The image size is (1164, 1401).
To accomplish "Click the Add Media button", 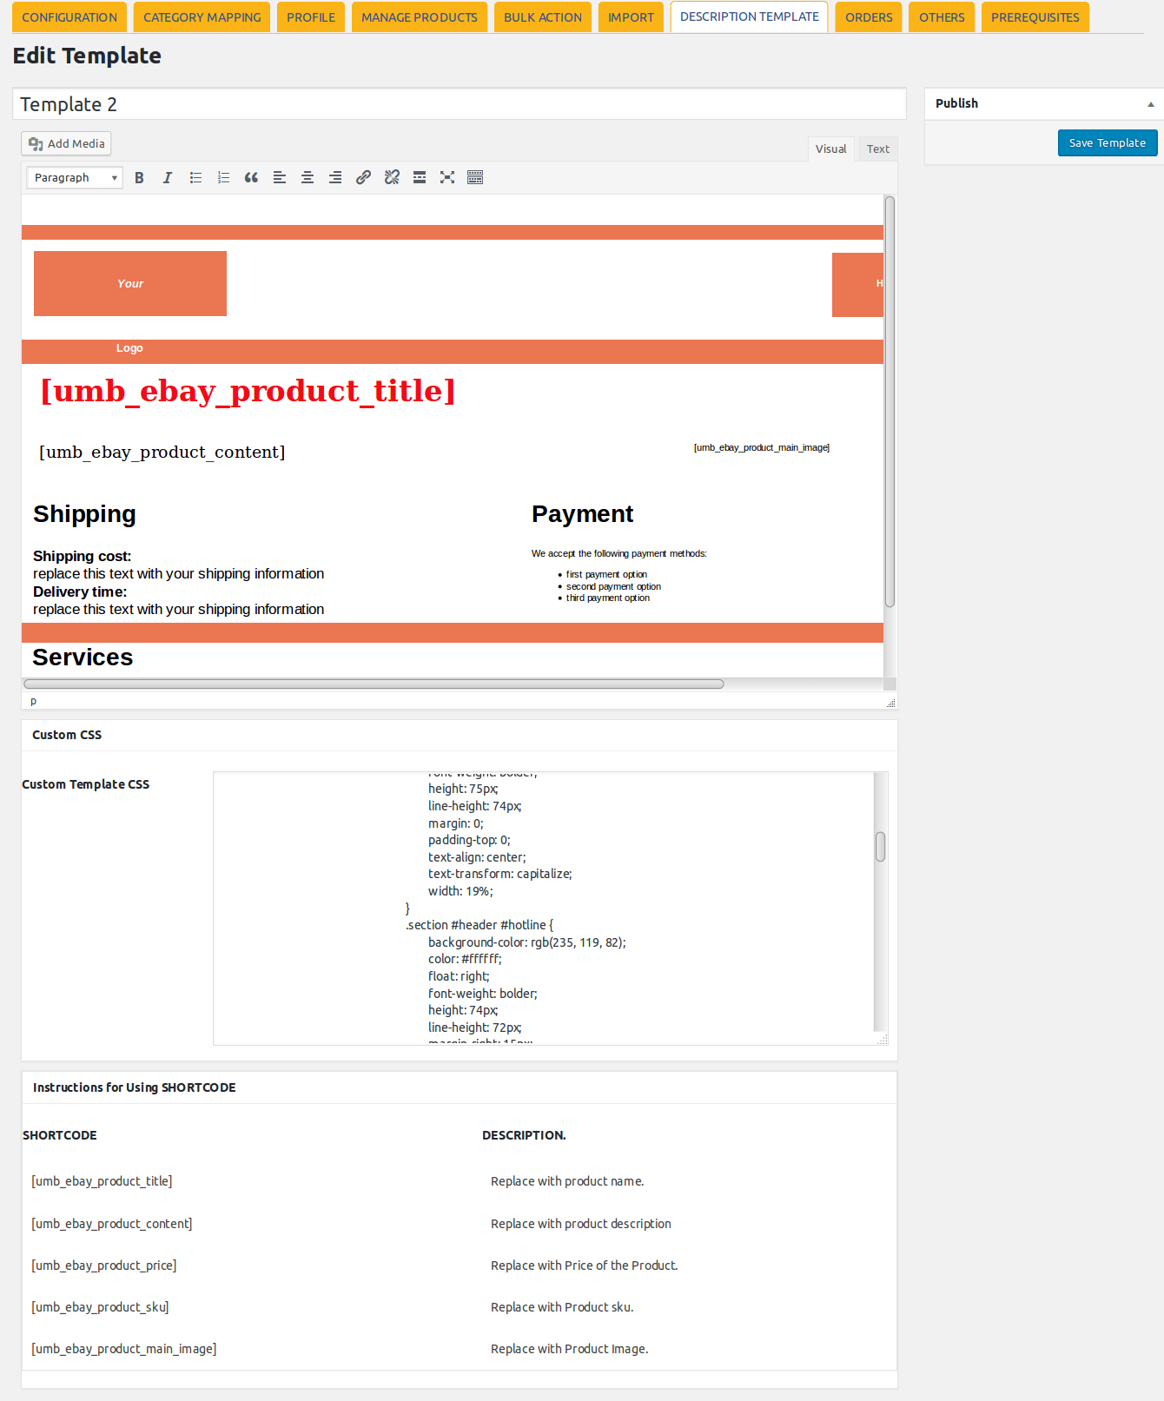I will (x=66, y=143).
